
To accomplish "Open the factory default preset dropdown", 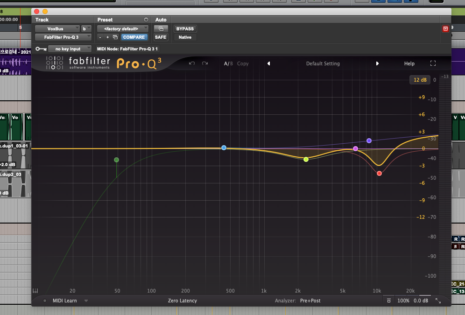I will pyautogui.click(x=122, y=29).
